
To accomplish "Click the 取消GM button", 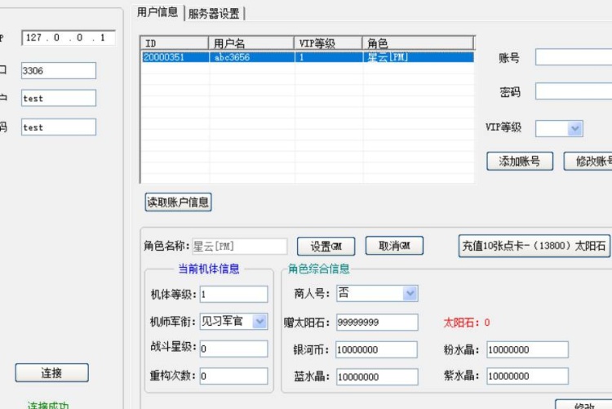I will pos(394,246).
